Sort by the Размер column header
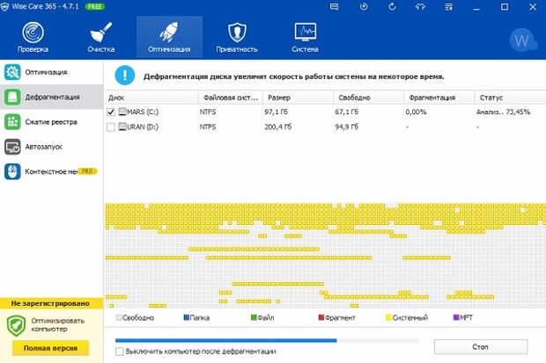 point(298,98)
